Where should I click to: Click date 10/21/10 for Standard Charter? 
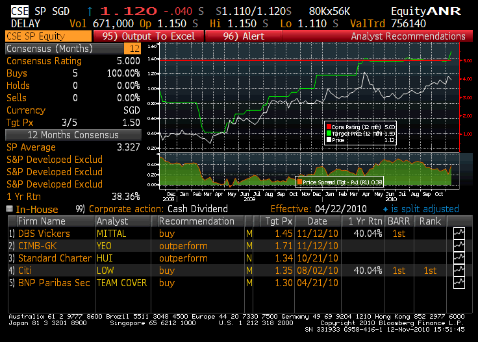click(x=318, y=258)
